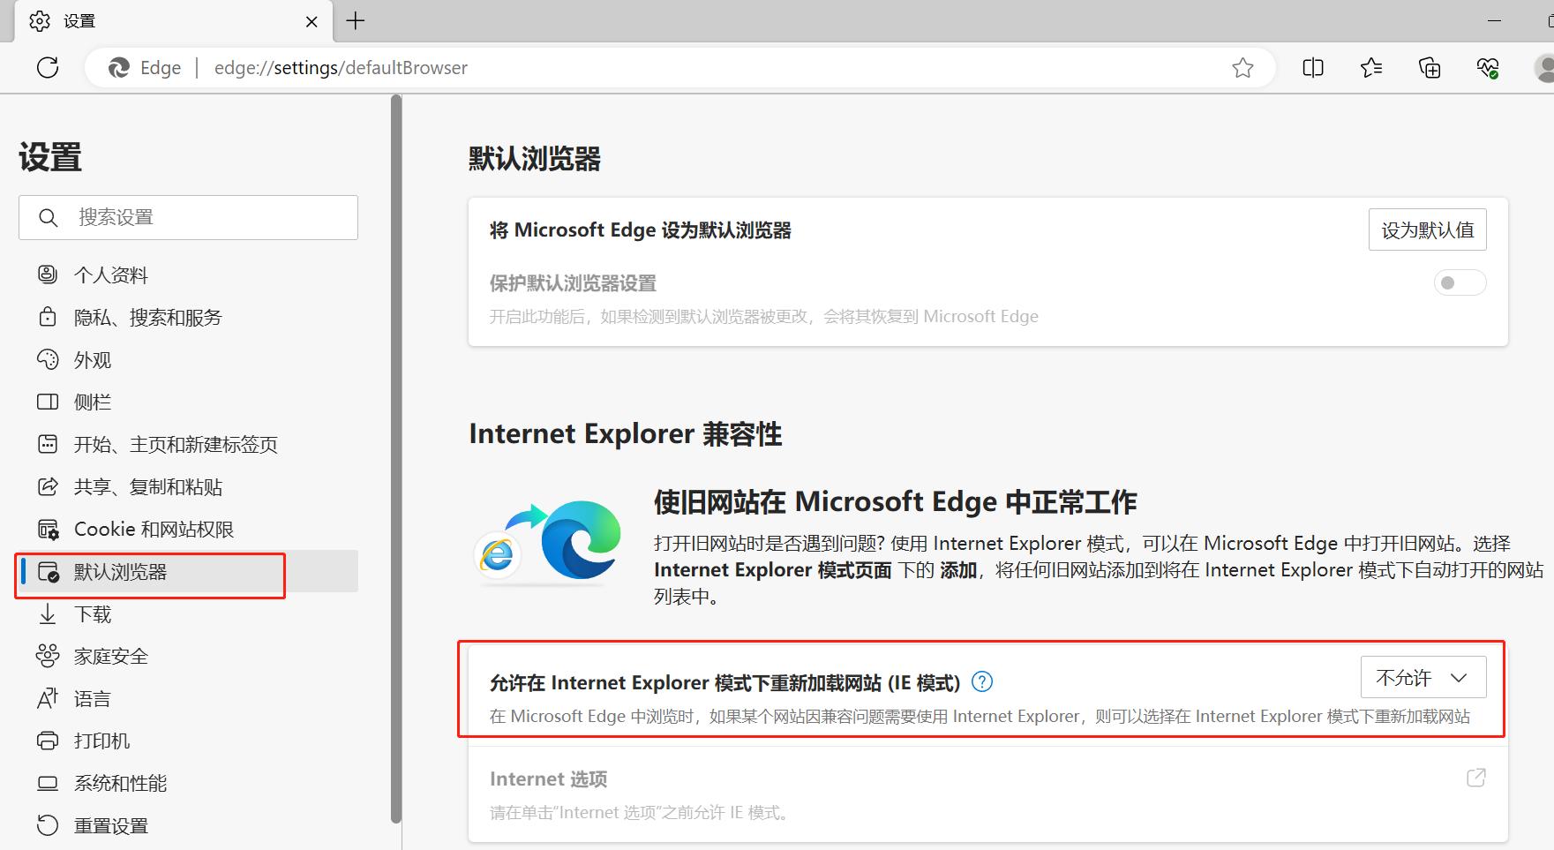Click the IE mode help question mark
Image resolution: width=1554 pixels, height=850 pixels.
981,681
